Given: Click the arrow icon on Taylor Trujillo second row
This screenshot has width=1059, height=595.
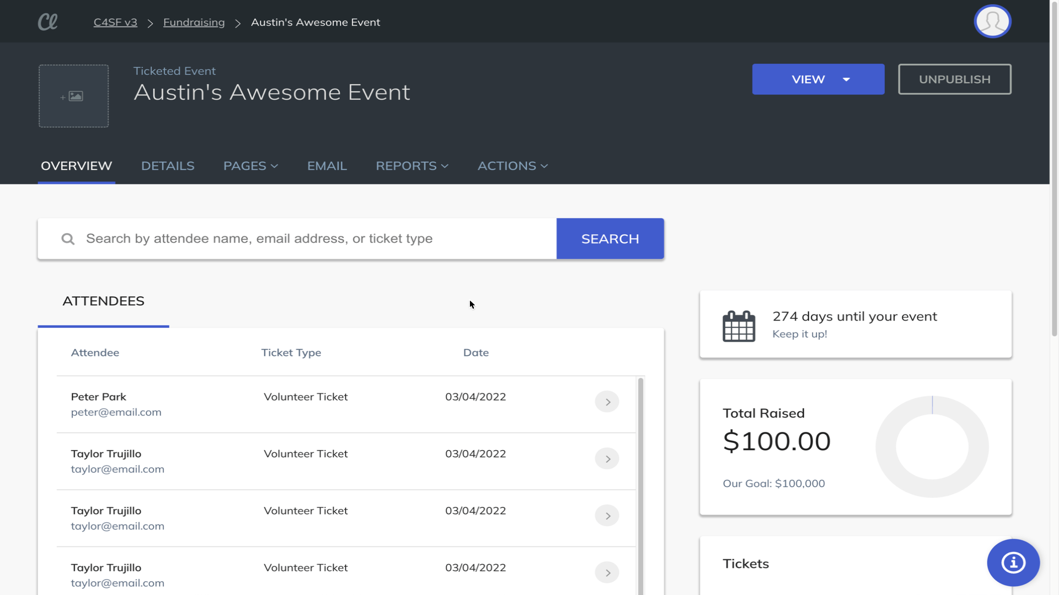Looking at the screenshot, I should click(x=607, y=516).
